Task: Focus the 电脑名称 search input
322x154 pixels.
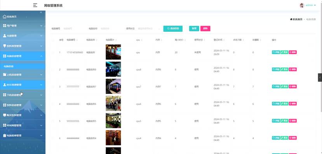Action: click(x=110, y=29)
